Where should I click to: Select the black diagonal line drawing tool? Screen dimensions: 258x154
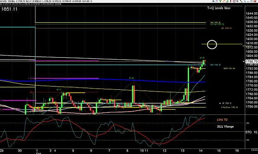pyautogui.click(x=241, y=1)
